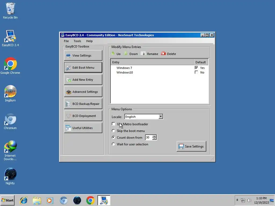Viewport: 275px width, 206px height.
Task: Open Google Chrome from taskbar
Action: 90,200
